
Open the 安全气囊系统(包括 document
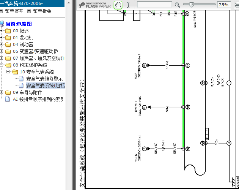point(46,85)
